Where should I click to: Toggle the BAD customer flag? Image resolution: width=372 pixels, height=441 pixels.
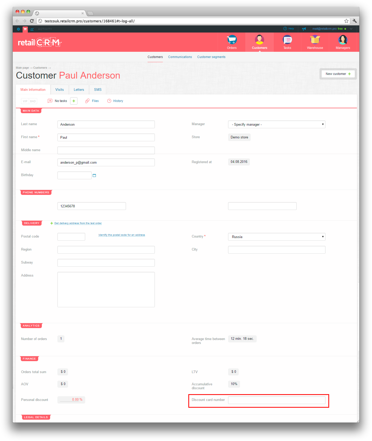(33, 101)
